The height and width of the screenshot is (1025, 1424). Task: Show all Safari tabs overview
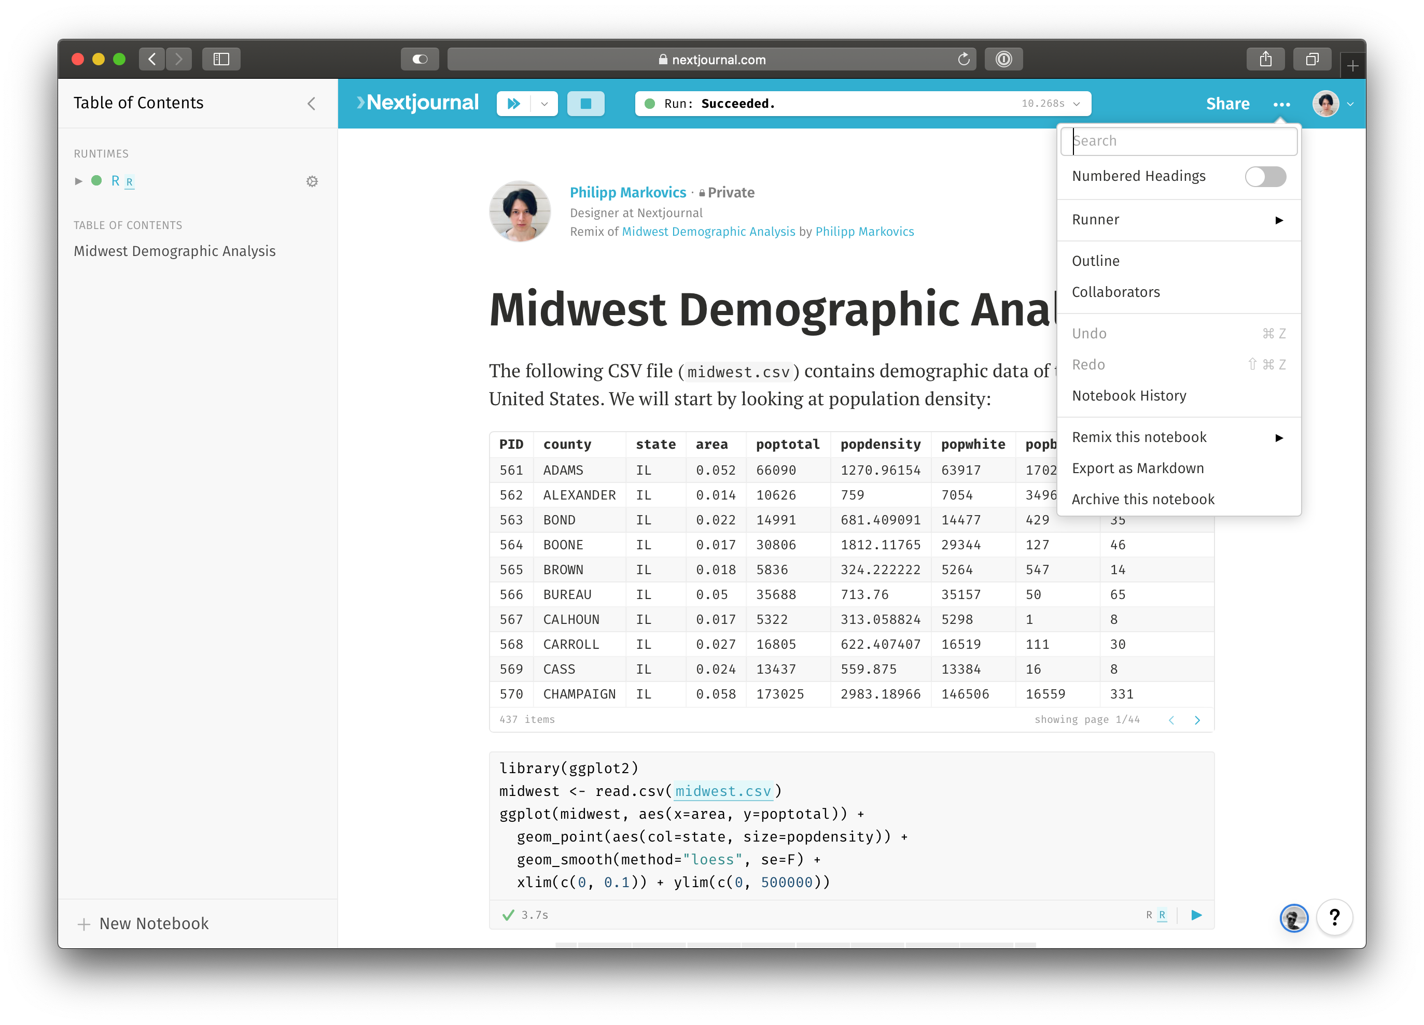1311,59
